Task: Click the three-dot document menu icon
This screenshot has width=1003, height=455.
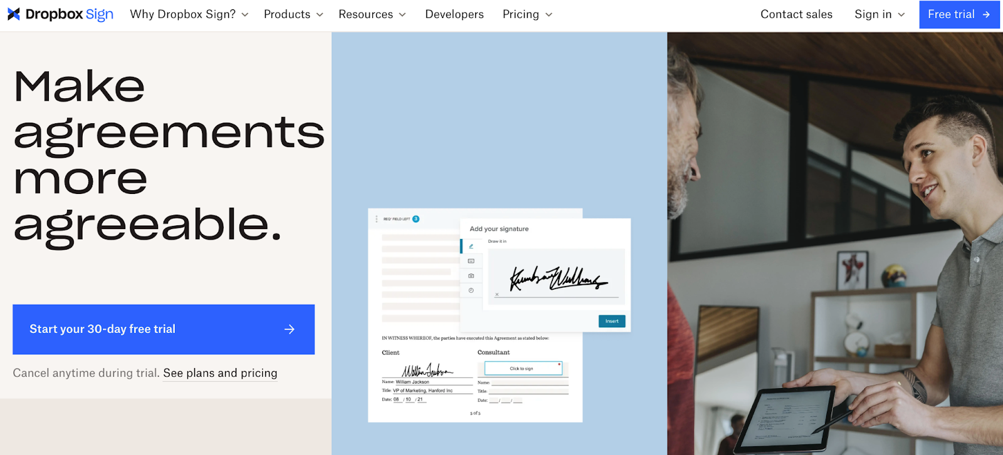Action: pyautogui.click(x=376, y=219)
